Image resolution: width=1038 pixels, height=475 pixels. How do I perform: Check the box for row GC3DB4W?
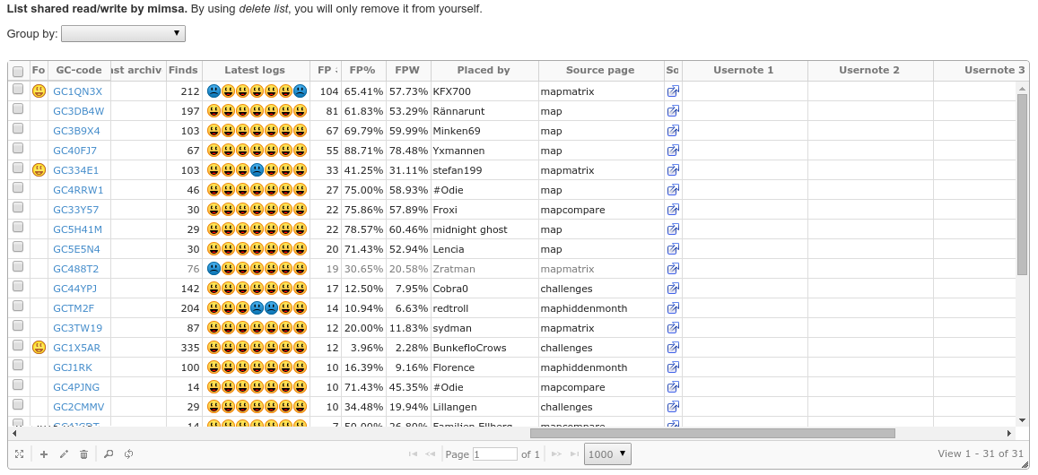pyautogui.click(x=18, y=111)
